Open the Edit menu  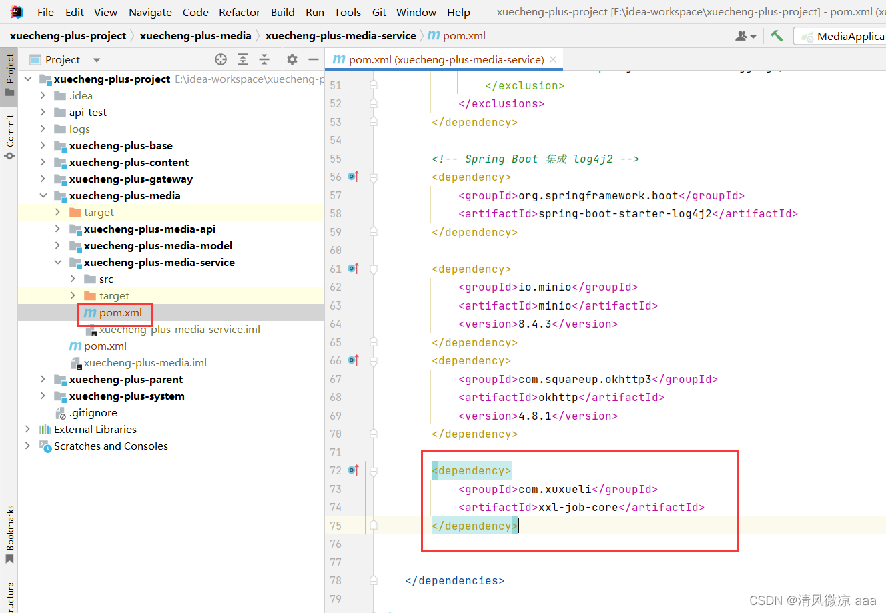tap(75, 12)
